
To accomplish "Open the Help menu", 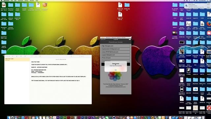I will point(37,1).
